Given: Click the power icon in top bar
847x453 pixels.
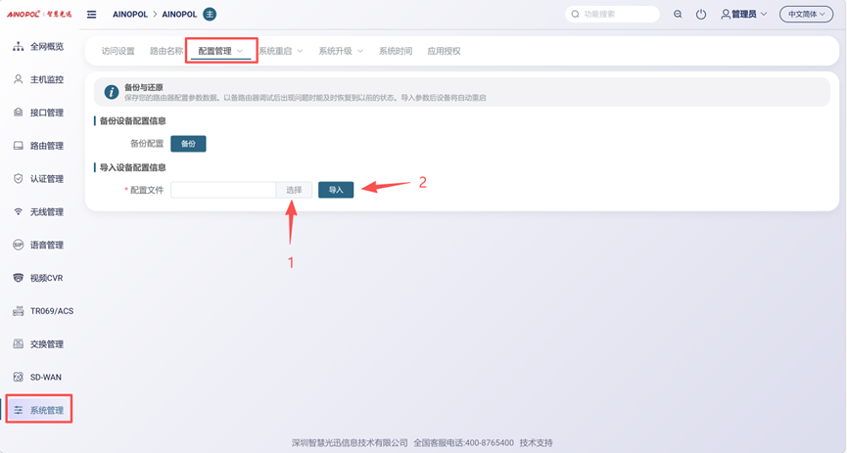Looking at the screenshot, I should click(x=701, y=15).
